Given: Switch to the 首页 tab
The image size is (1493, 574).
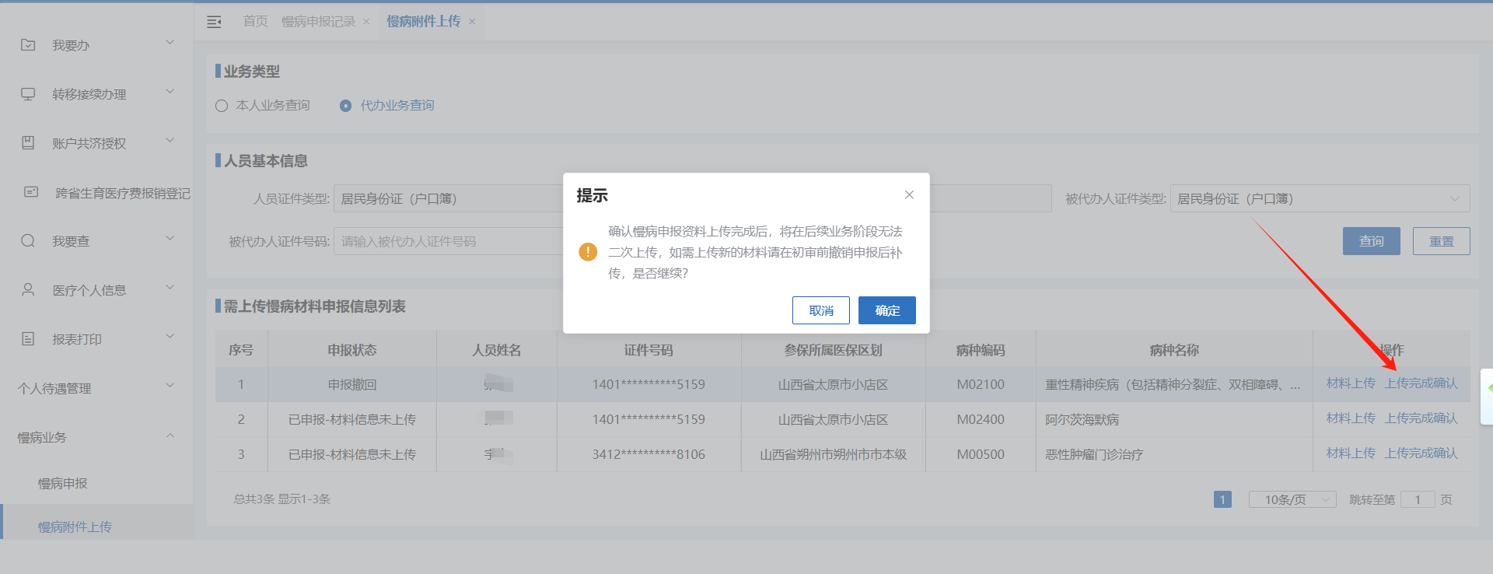Looking at the screenshot, I should coord(255,22).
